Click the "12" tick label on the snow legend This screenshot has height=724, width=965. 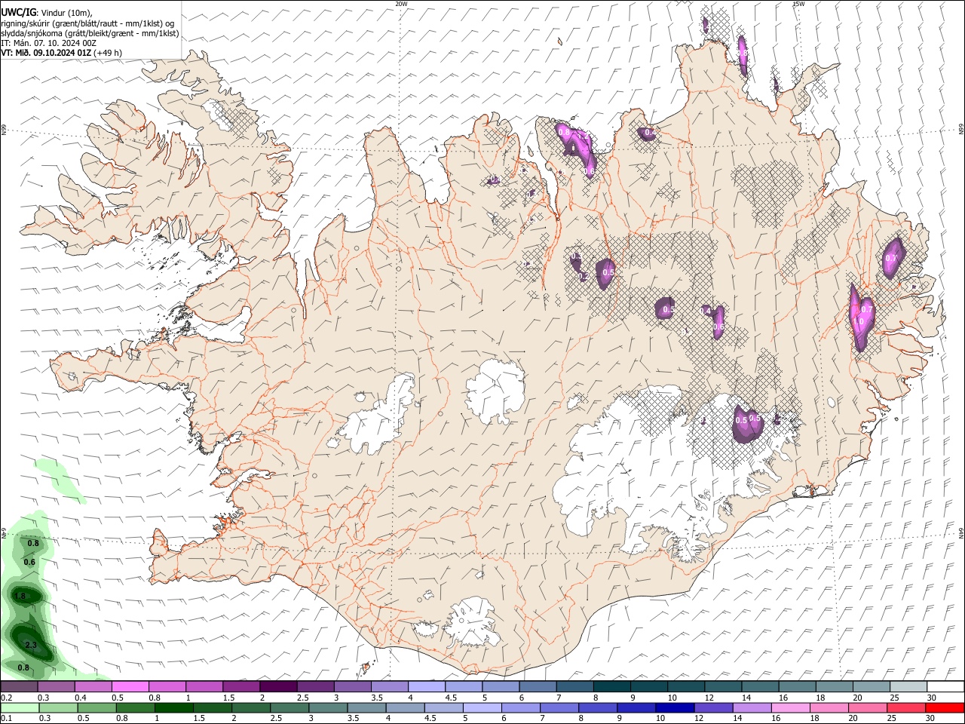(709, 698)
